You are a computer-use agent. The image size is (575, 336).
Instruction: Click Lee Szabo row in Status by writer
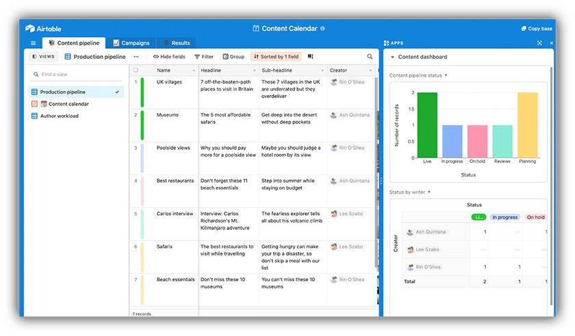[475, 250]
